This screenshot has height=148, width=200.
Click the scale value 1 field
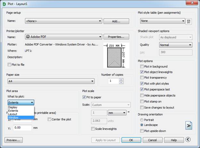[x=99, y=113]
